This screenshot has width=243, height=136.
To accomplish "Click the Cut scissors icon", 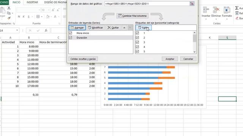I will click(9, 8).
